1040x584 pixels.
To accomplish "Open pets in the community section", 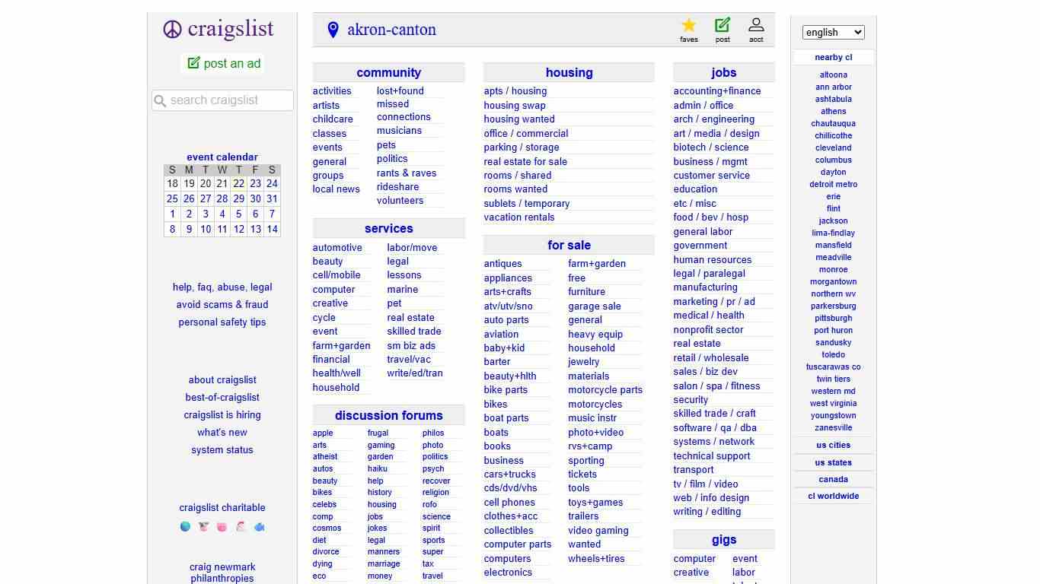I will point(386,144).
